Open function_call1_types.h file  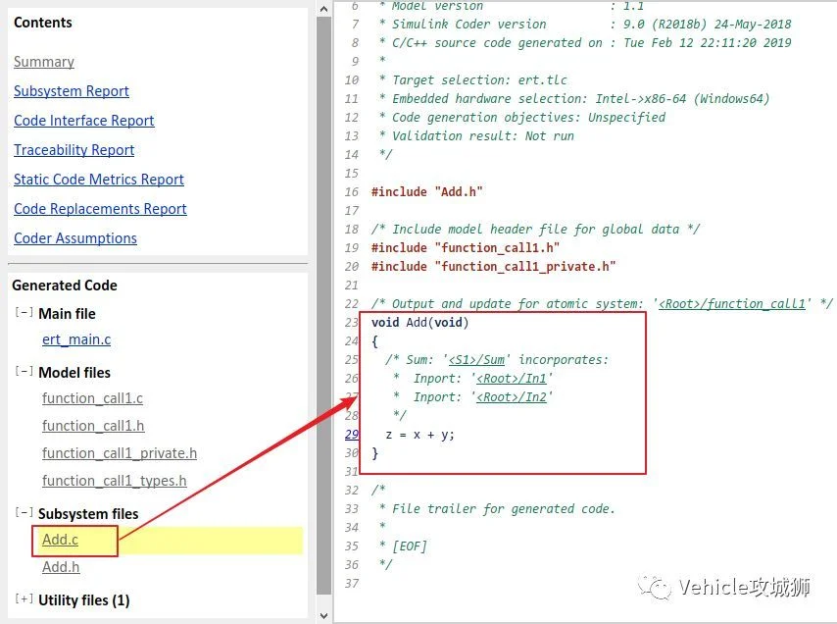[115, 481]
